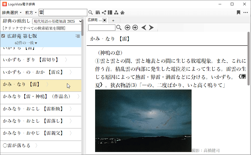Open the 前方 search mode dropdown

point(31,12)
